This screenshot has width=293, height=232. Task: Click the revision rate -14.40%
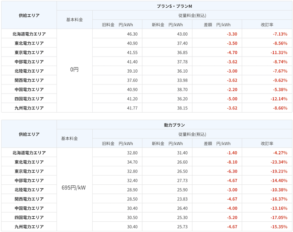tap(279, 181)
